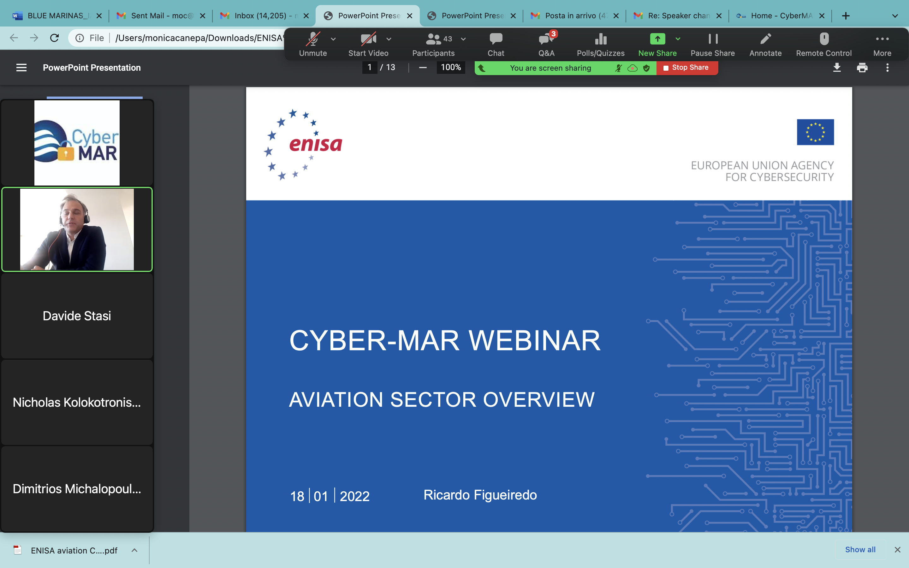Expand New Share options arrow
Viewport: 909px width, 568px height.
[x=678, y=39]
